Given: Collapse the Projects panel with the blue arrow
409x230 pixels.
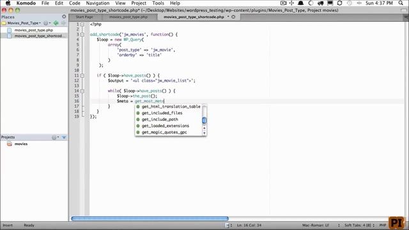Looking at the screenshot, I should pos(64,137).
